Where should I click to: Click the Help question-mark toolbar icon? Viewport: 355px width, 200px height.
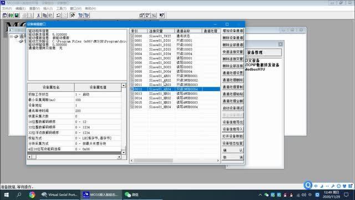pyautogui.click(x=161, y=15)
